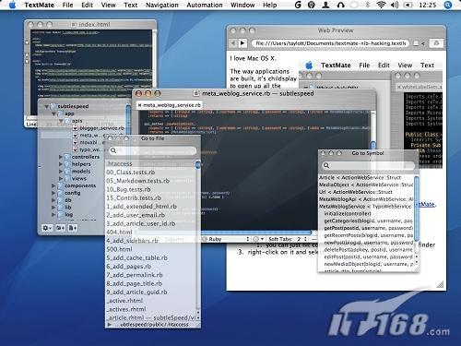Open the Help menu

tap(269, 5)
